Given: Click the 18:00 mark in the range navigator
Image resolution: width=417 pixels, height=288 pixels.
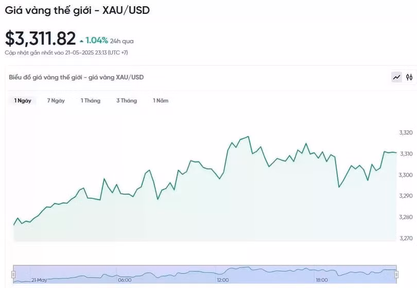Looking at the screenshot, I should 321,280.
